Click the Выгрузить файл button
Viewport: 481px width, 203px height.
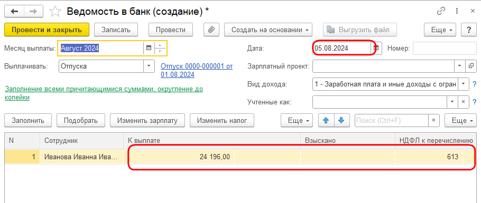click(x=359, y=30)
